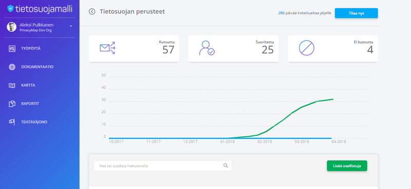Image resolution: width=411 pixels, height=189 pixels.
Task: Open the Tehtäväjono flag icon
Action: coord(12,122)
